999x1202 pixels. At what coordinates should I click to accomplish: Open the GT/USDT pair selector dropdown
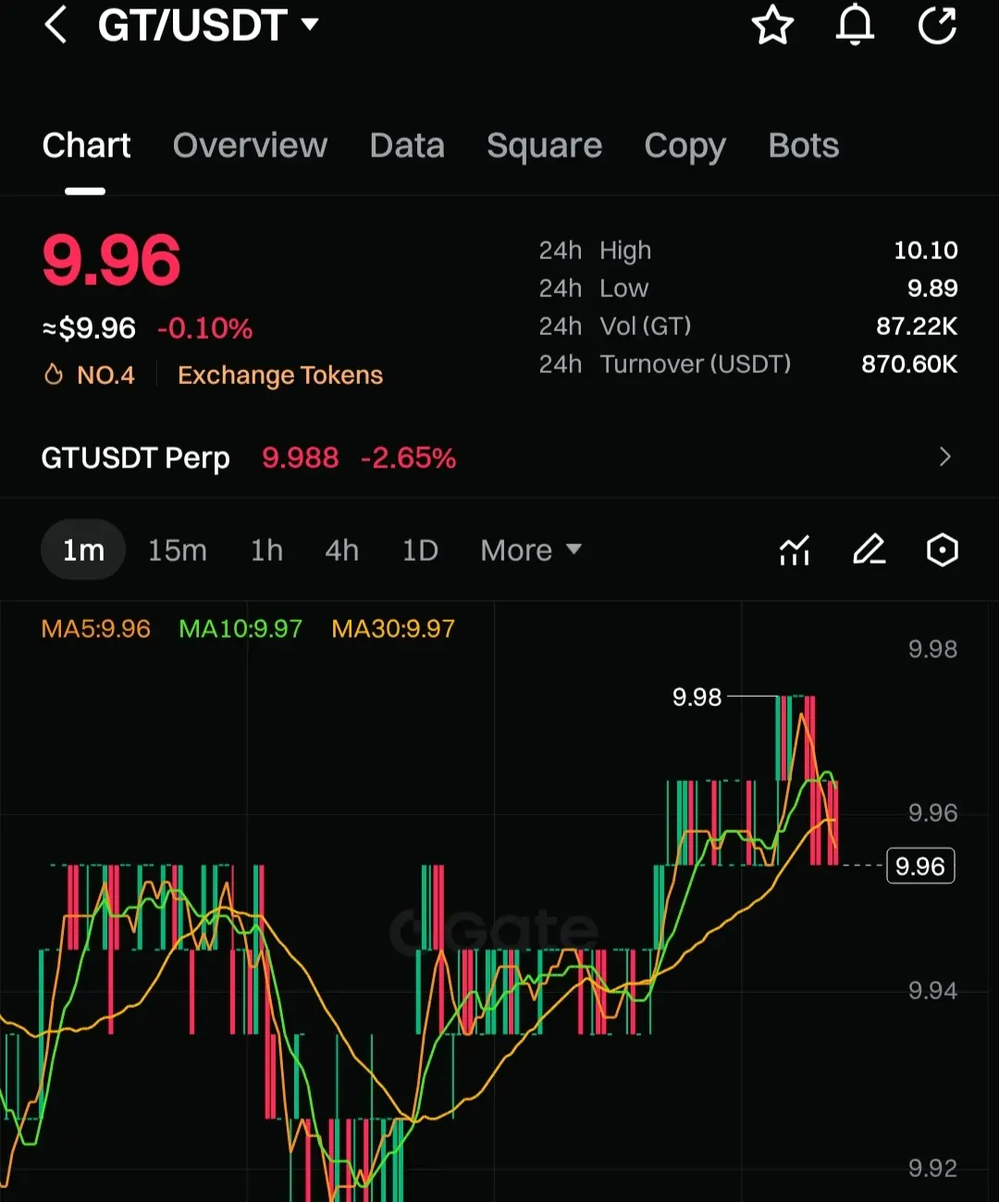click(208, 25)
